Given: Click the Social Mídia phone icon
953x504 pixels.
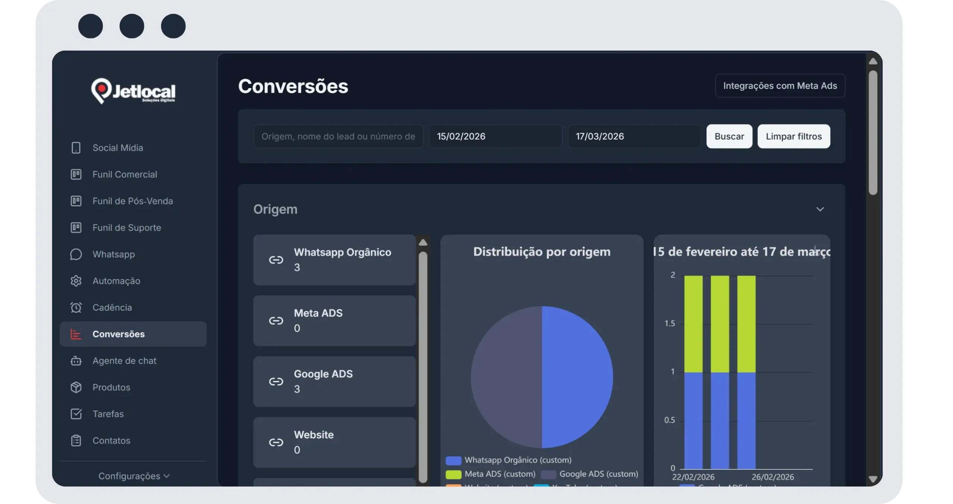Looking at the screenshot, I should click(x=76, y=148).
